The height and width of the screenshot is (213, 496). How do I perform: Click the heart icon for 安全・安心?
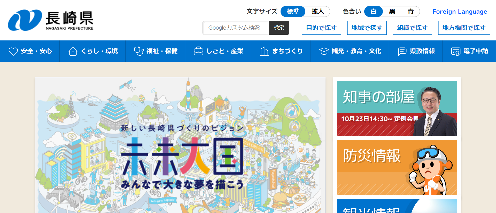tap(13, 51)
